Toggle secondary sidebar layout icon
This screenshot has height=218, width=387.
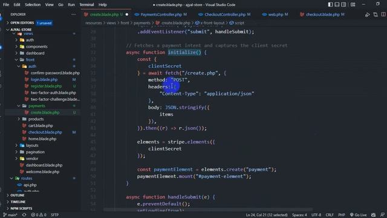coord(343,4)
